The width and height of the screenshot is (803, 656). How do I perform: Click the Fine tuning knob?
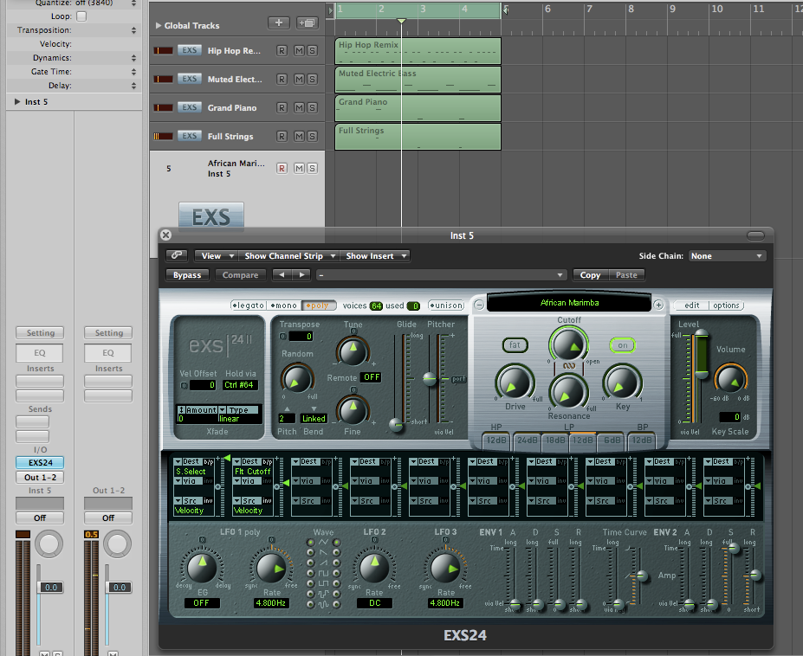coord(353,409)
